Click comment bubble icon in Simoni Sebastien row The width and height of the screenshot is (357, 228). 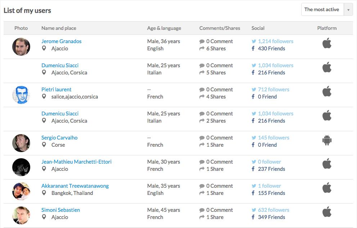(x=202, y=210)
